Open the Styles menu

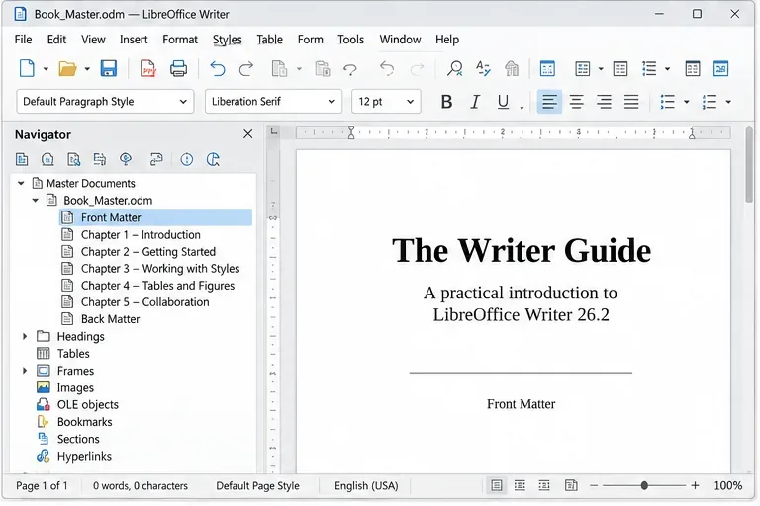click(227, 40)
